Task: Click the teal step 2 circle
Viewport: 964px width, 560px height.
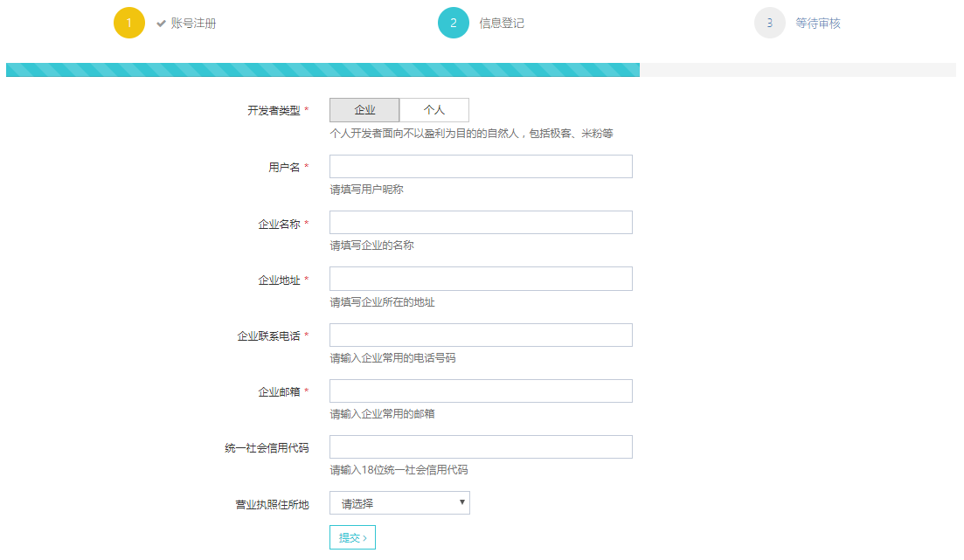Action: tap(453, 24)
